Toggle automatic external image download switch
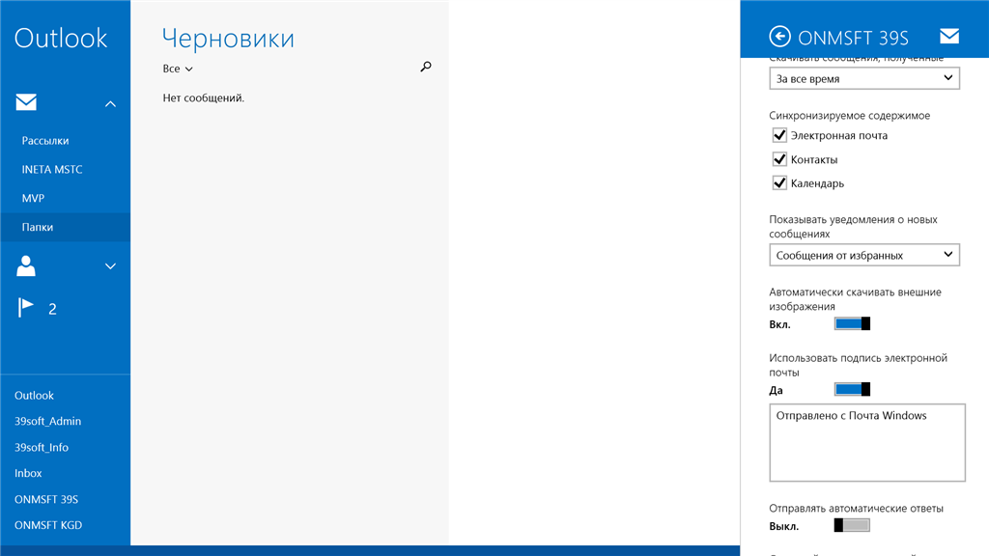The image size is (989, 556). pyautogui.click(x=852, y=324)
